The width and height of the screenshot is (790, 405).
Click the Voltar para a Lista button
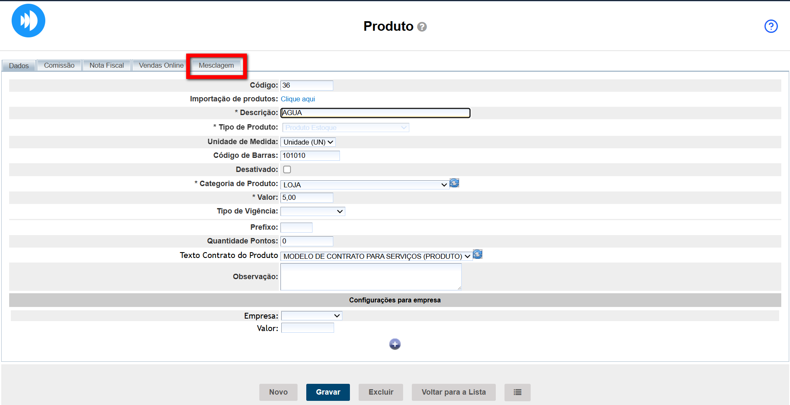(453, 392)
